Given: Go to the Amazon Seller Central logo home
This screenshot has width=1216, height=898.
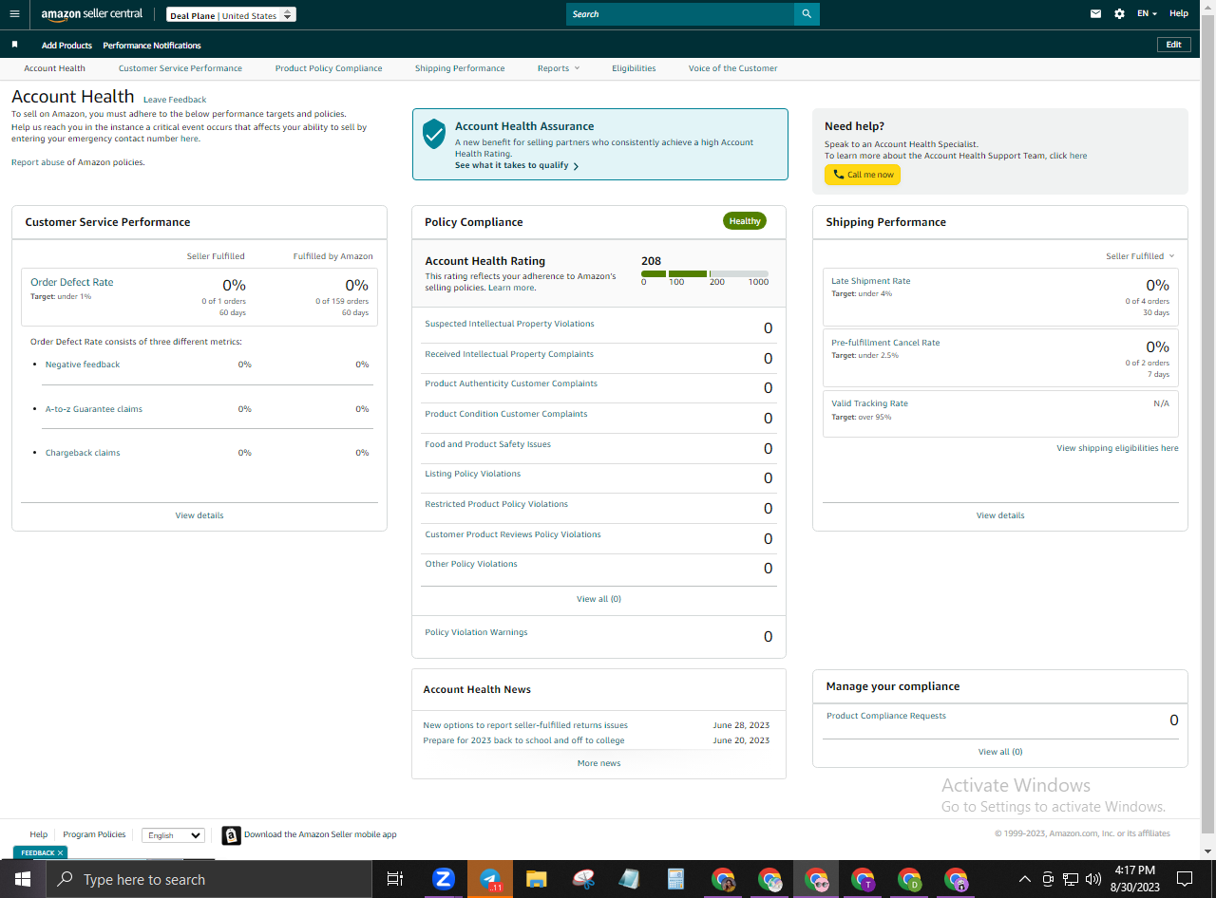Looking at the screenshot, I should (92, 14).
